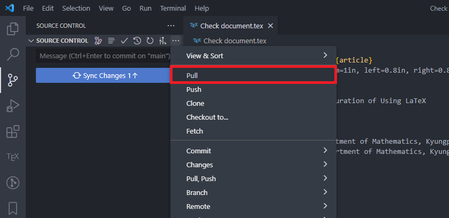Open the Source Control section more actions ellipsis
The image size is (449, 218).
coord(176,41)
